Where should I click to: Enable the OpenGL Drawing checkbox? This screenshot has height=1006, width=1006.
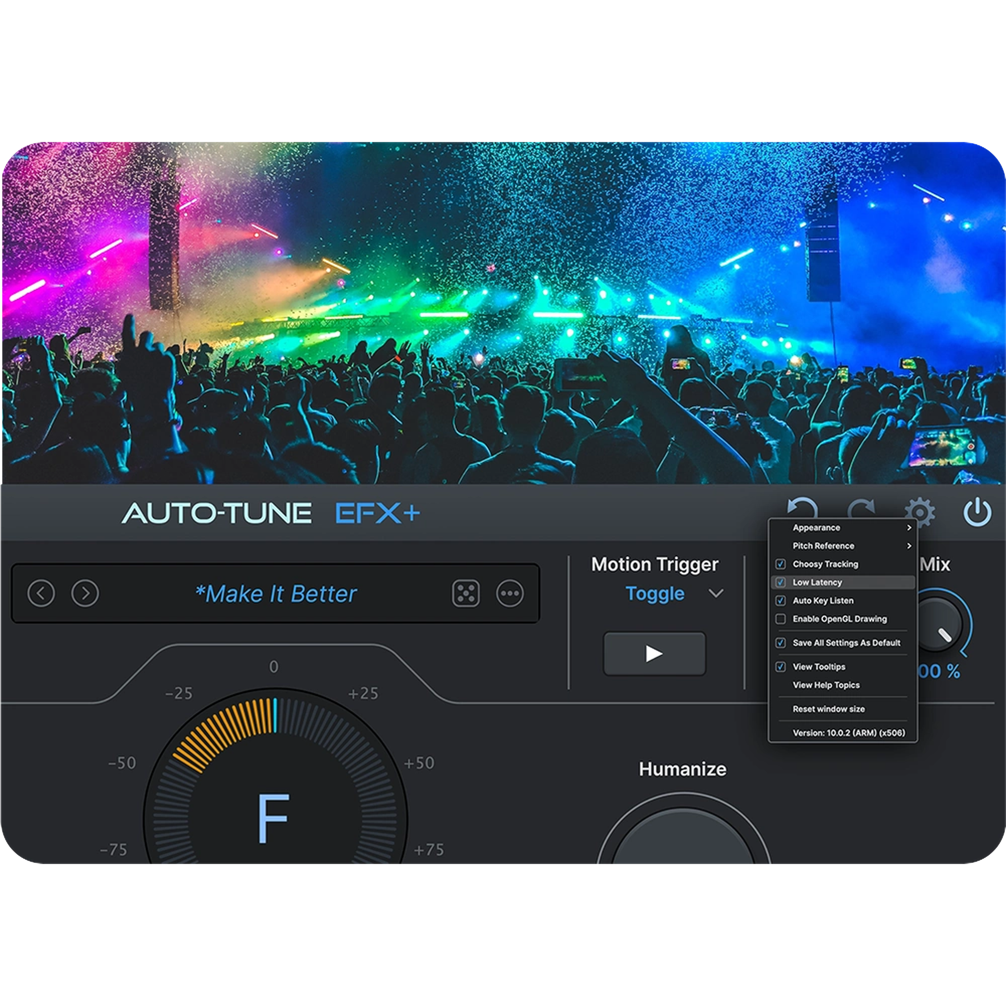click(781, 618)
